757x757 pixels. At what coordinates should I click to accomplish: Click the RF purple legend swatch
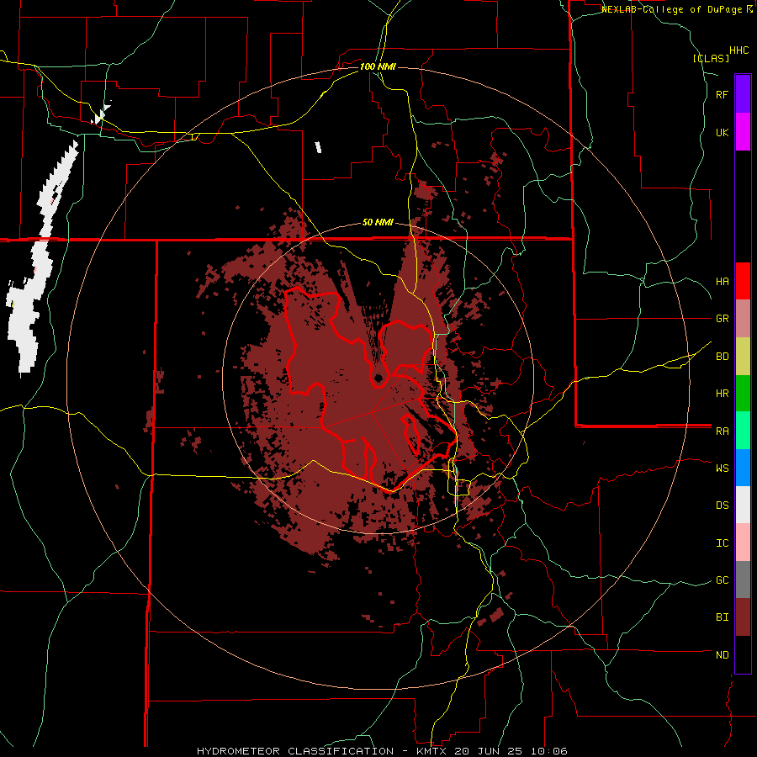pyautogui.click(x=743, y=94)
